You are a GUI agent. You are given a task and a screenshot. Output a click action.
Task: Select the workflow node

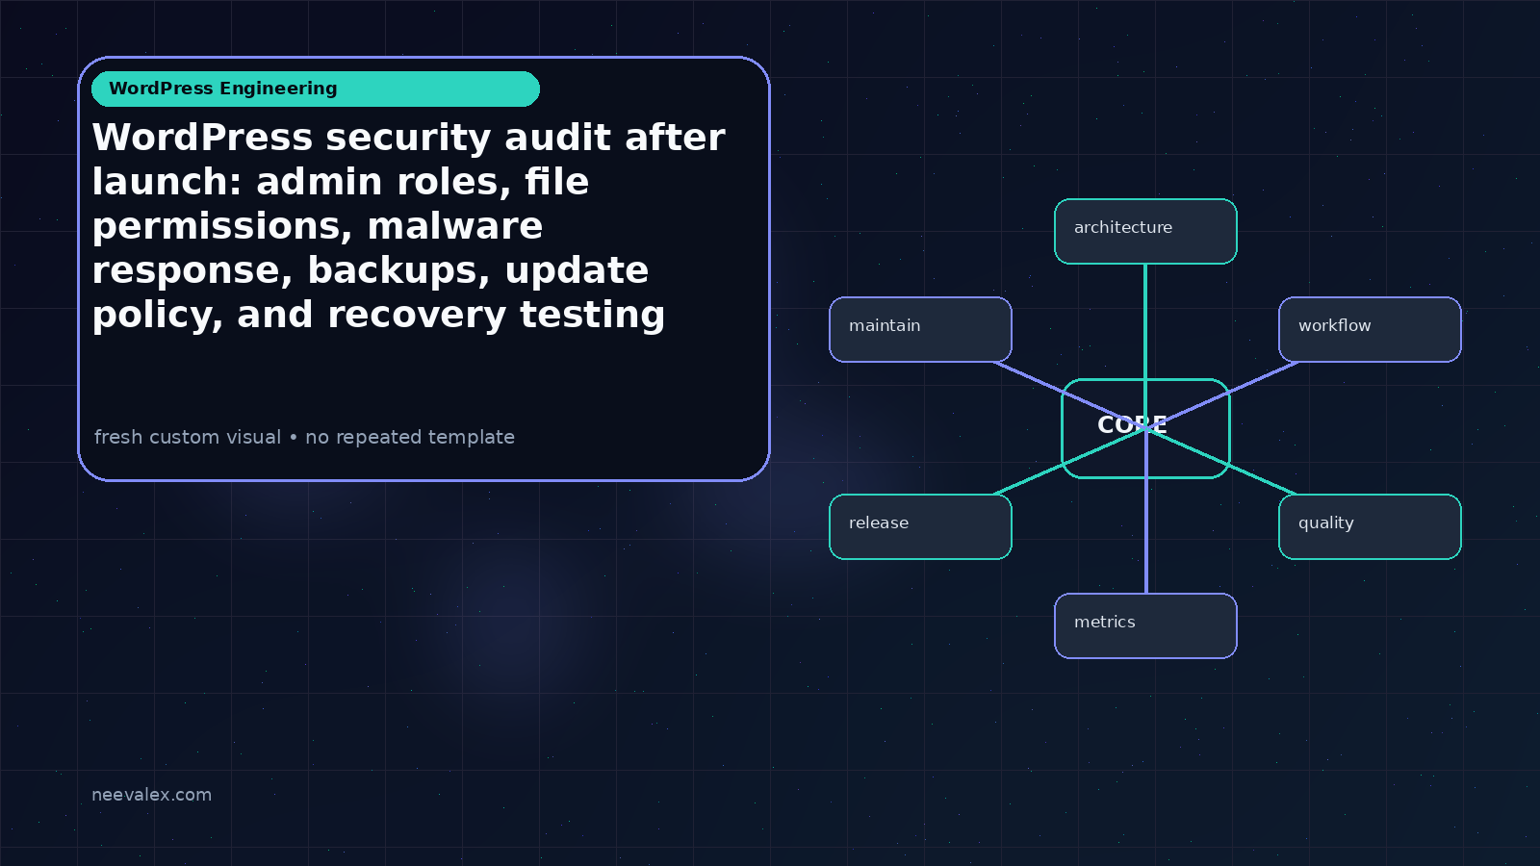coord(1370,329)
